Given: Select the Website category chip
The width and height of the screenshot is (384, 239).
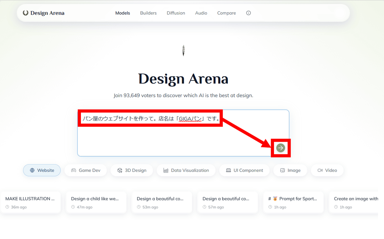Looking at the screenshot, I should tap(42, 170).
